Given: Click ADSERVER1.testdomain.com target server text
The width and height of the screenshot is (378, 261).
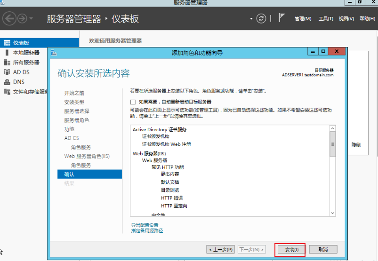Looking at the screenshot, I should 308,75.
